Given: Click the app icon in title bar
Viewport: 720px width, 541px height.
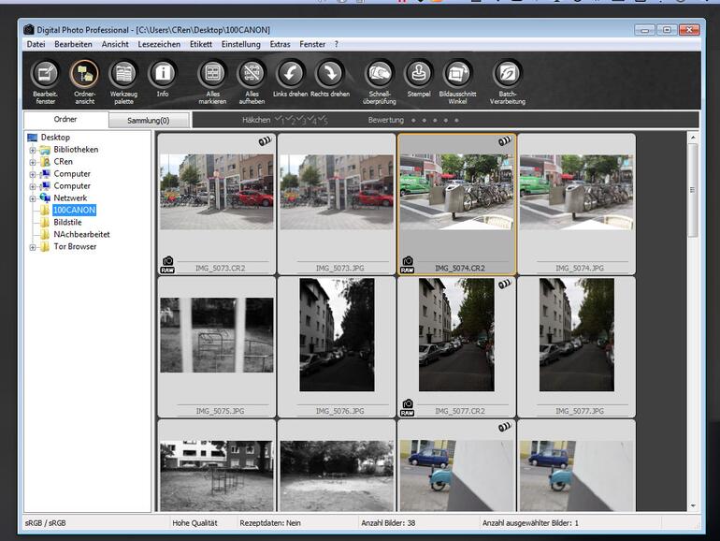Looking at the screenshot, I should [29, 30].
